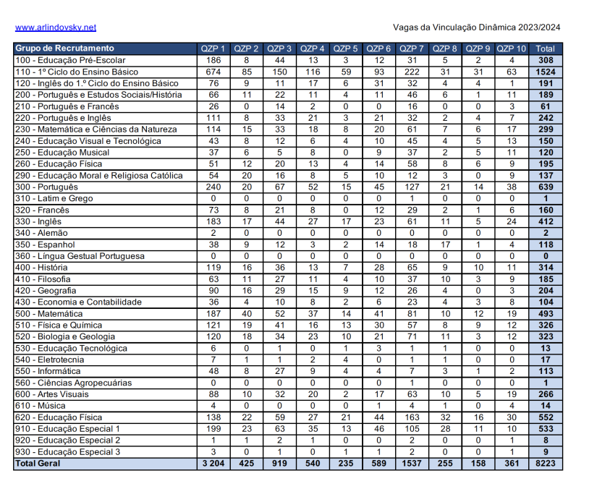Select the QZP 1 column header
Image resolution: width=589 pixels, height=489 pixels.
[213, 49]
